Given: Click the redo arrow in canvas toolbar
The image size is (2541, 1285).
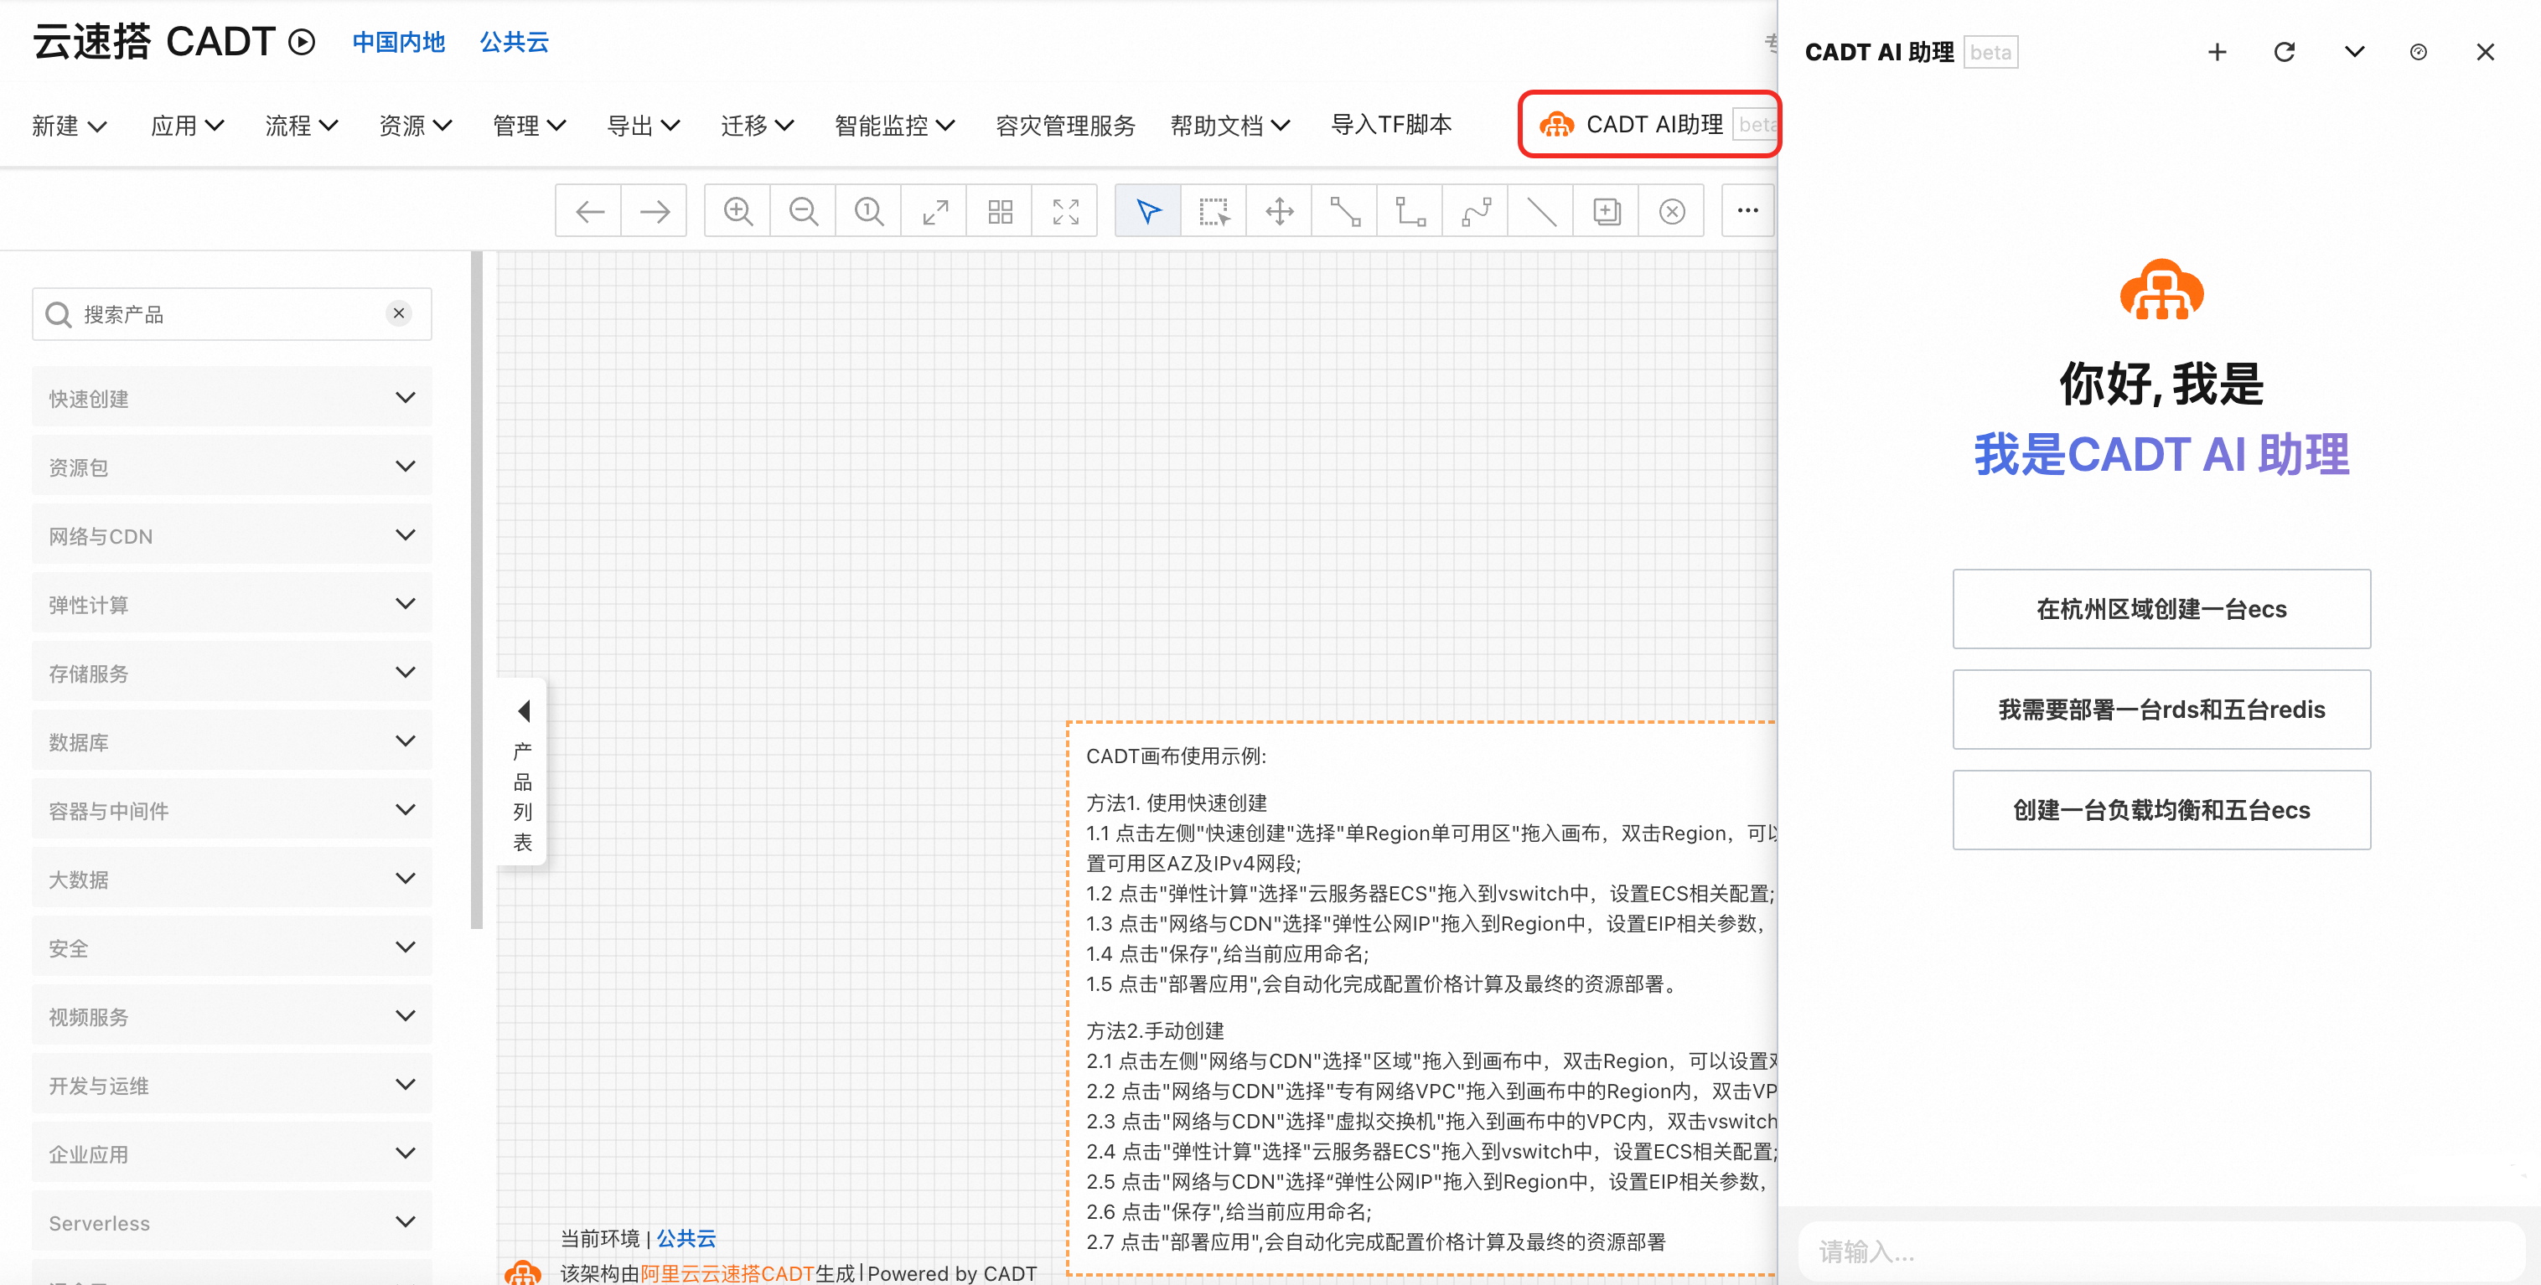Looking at the screenshot, I should 654,211.
